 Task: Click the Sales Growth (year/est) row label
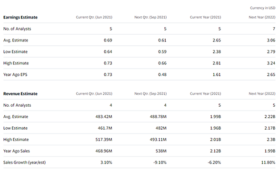pyautogui.click(x=24, y=163)
